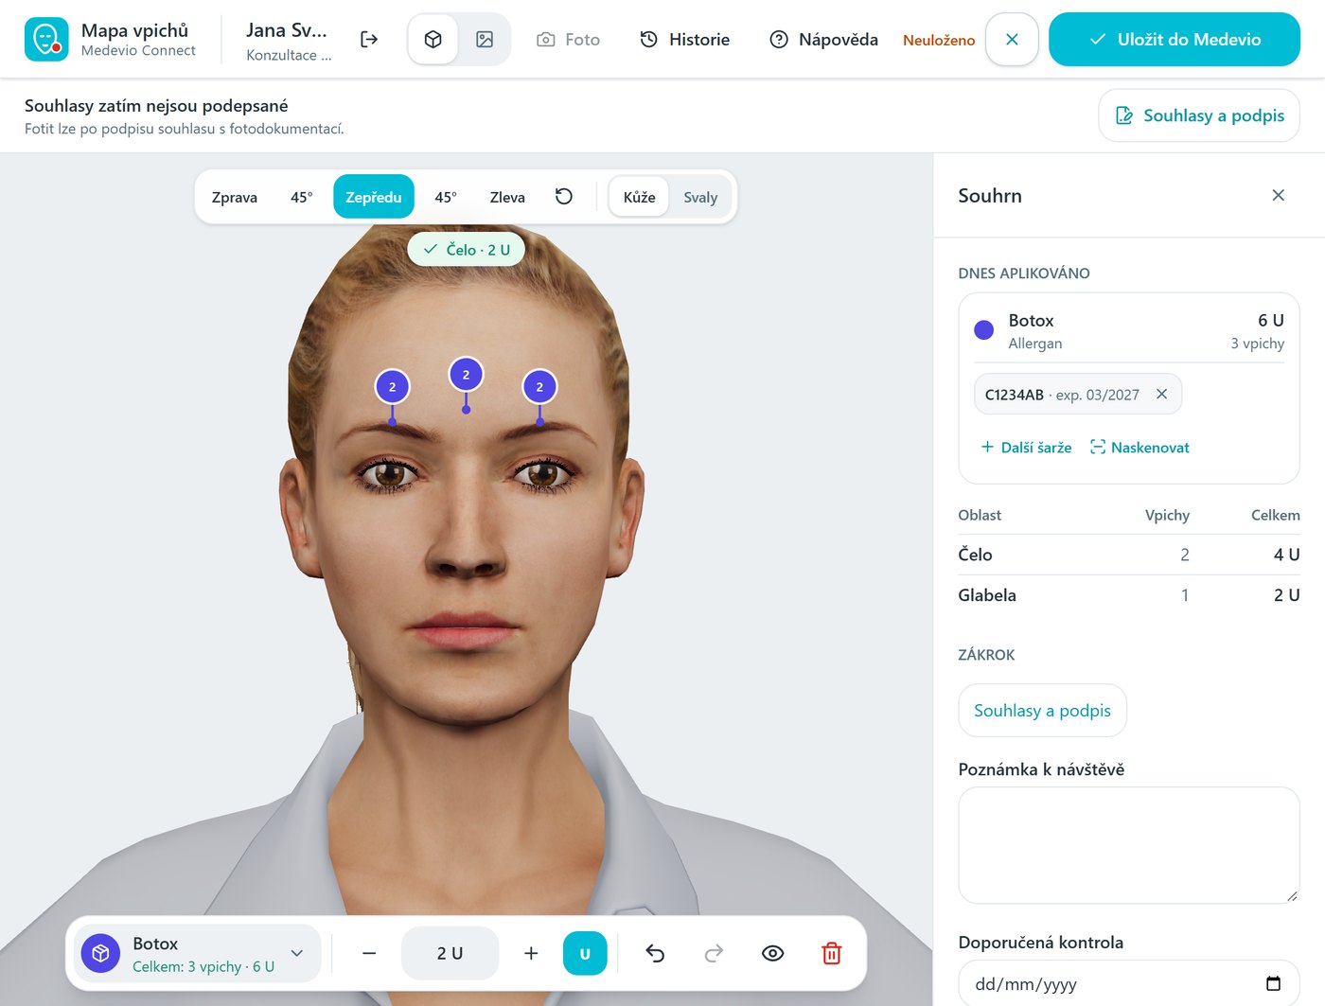The height and width of the screenshot is (1006, 1325).
Task: Discard changes with the X button
Action: pos(1012,40)
